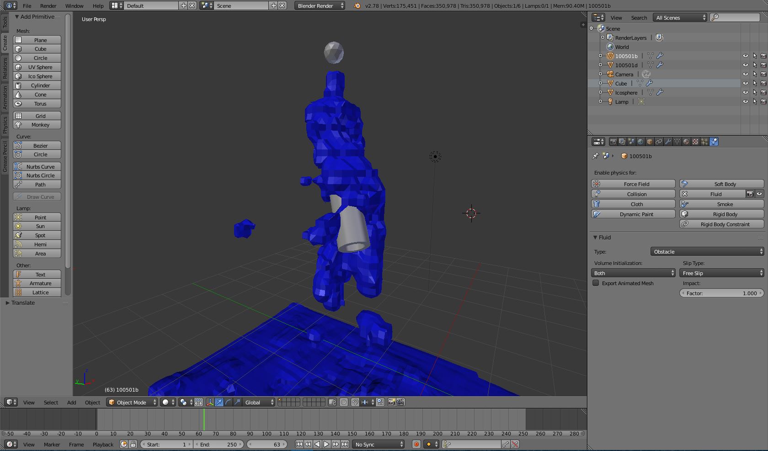Open the No Sync playback dropdown
The image size is (768, 451).
[x=379, y=444]
